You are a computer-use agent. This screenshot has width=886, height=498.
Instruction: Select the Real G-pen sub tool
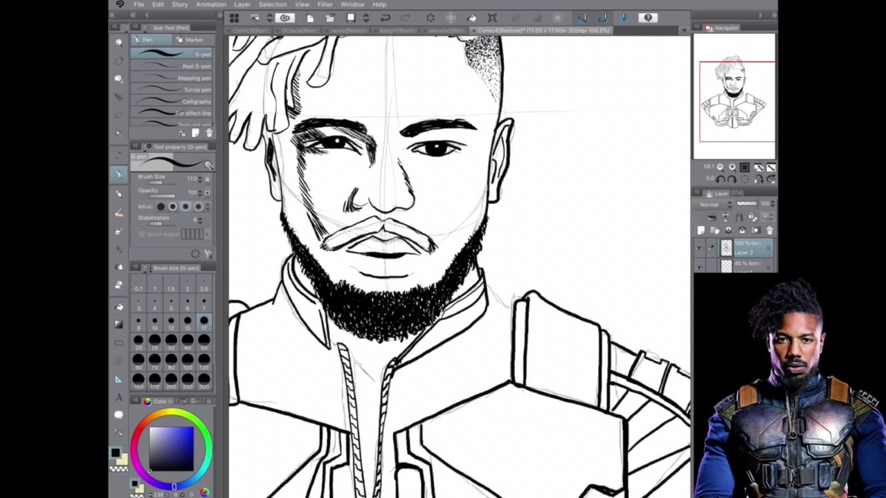tap(172, 66)
